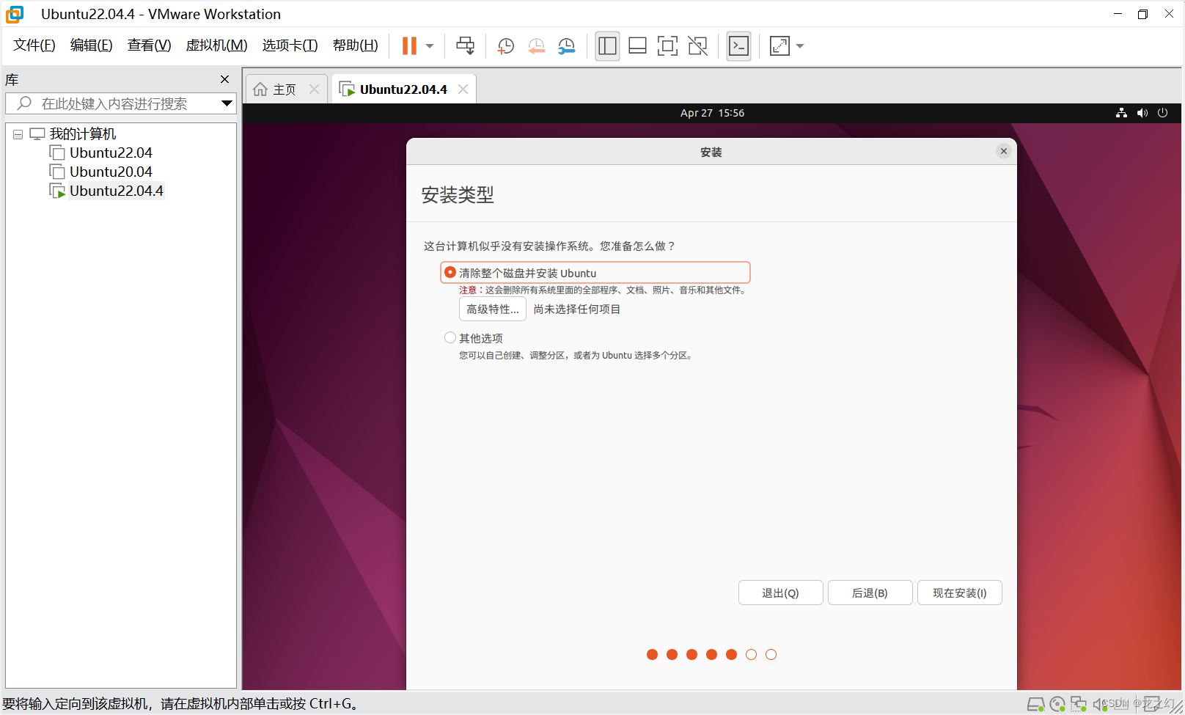Open the stretch display dropdown arrow
Screen dimensions: 1185x715
(800, 46)
